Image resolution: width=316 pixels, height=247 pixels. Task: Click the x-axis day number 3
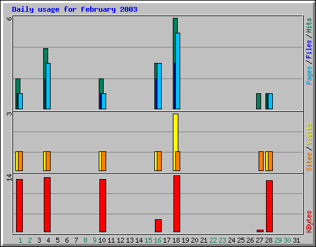pos(39,240)
